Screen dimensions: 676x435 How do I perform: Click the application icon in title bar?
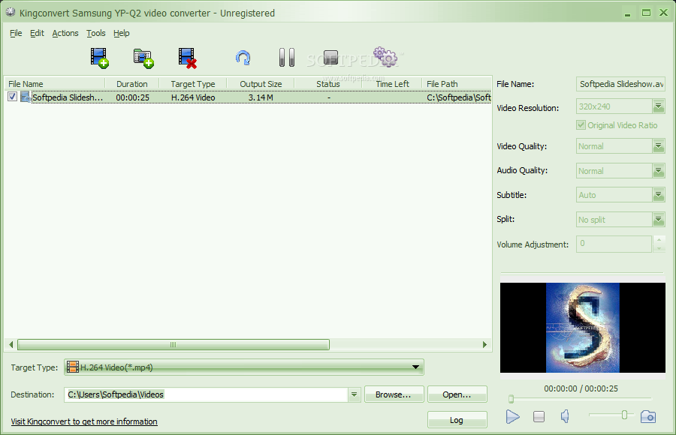[11, 13]
